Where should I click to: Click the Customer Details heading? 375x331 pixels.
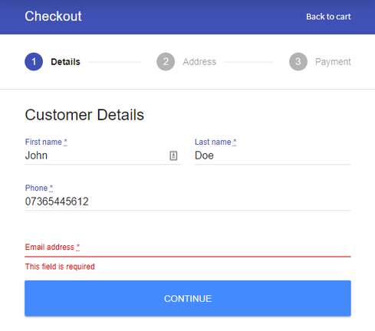(84, 115)
